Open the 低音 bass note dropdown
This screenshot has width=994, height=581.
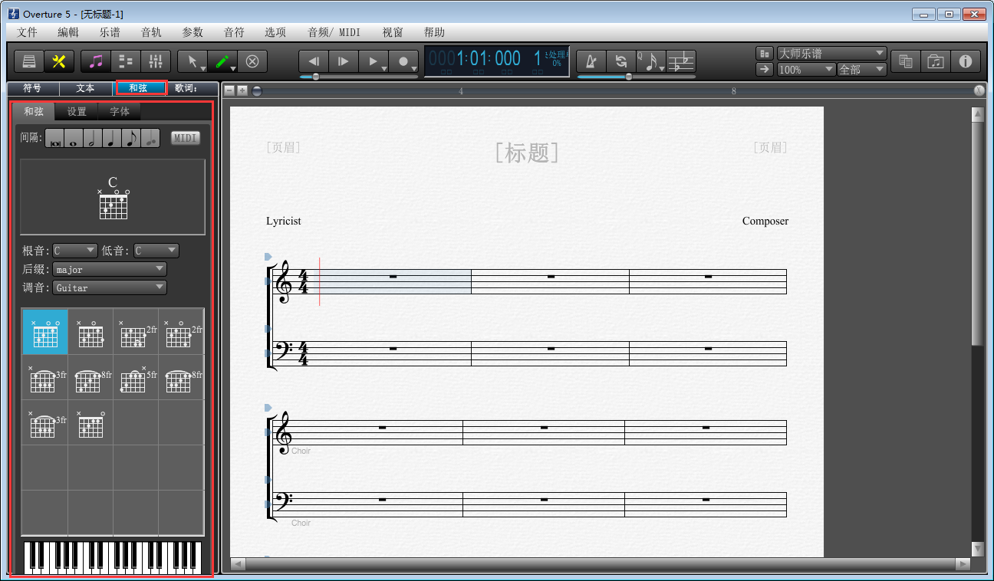pos(156,251)
